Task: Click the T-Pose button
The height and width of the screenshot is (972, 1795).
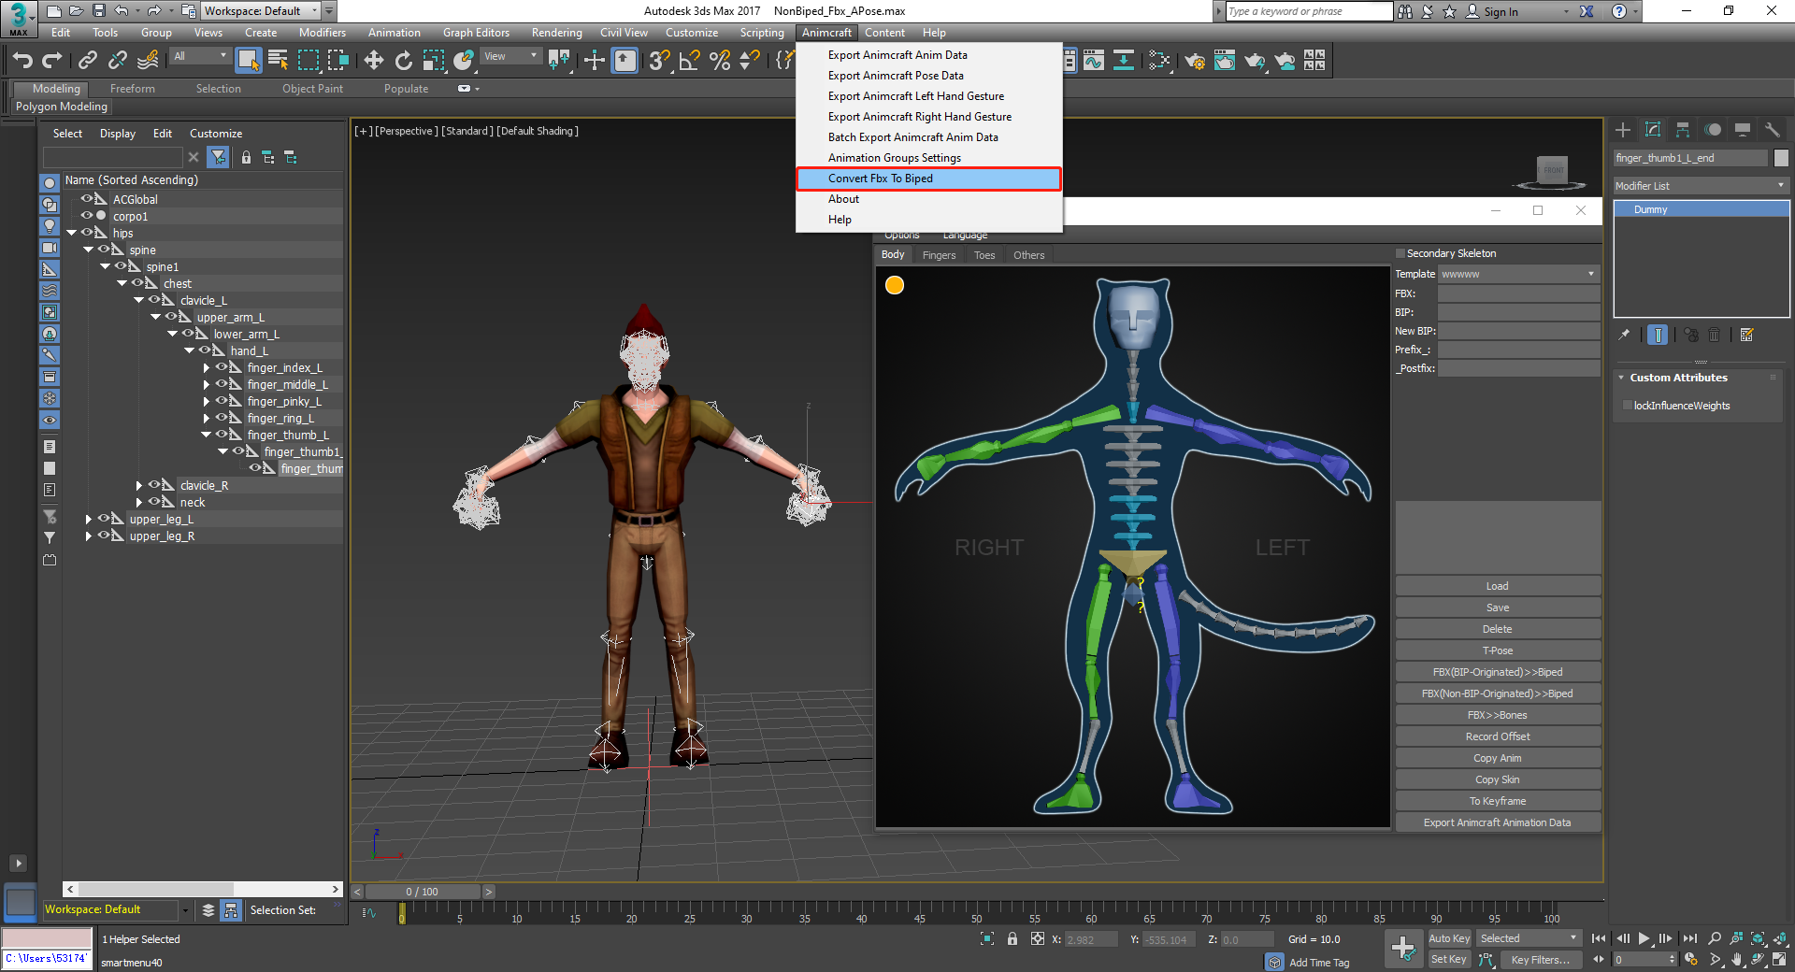Action: 1498,650
